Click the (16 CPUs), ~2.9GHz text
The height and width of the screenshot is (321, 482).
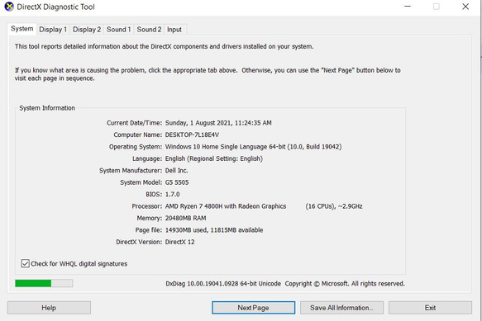[334, 206]
